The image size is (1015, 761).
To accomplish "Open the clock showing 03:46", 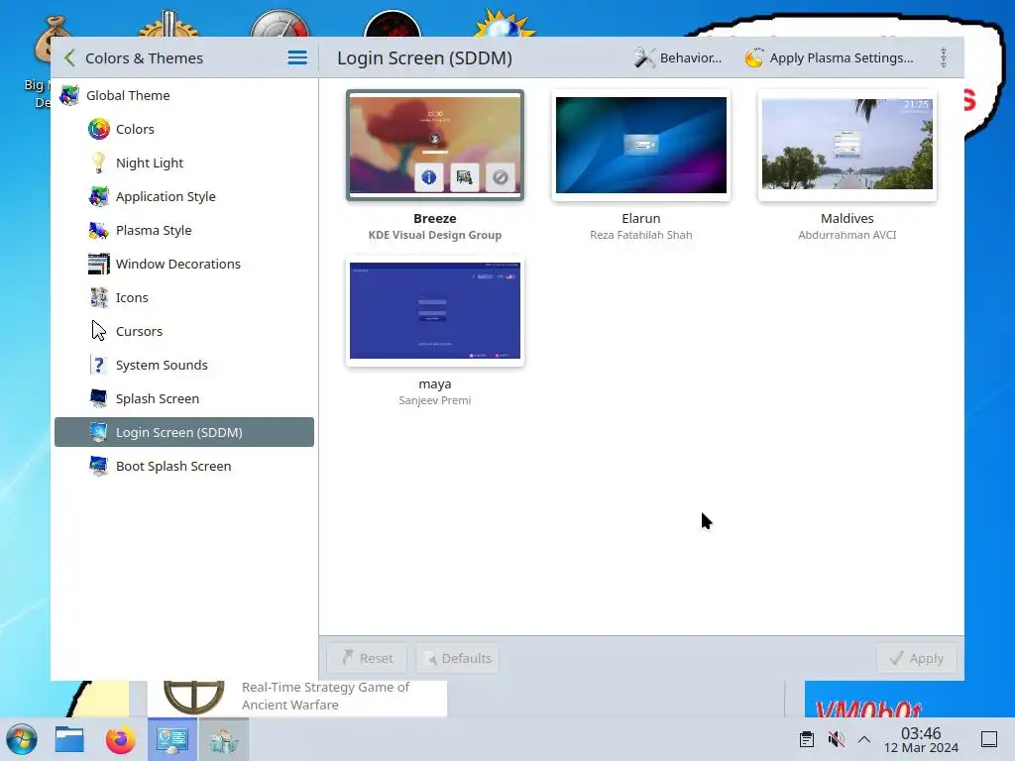I will 921,739.
